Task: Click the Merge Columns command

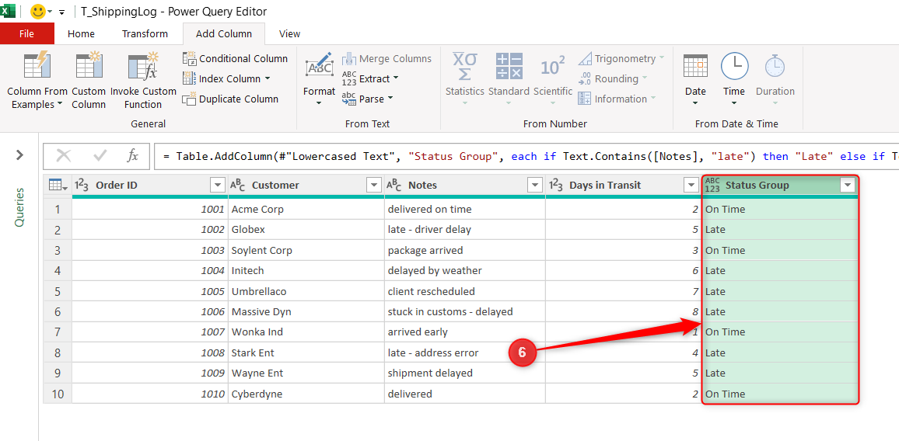Action: tap(387, 58)
